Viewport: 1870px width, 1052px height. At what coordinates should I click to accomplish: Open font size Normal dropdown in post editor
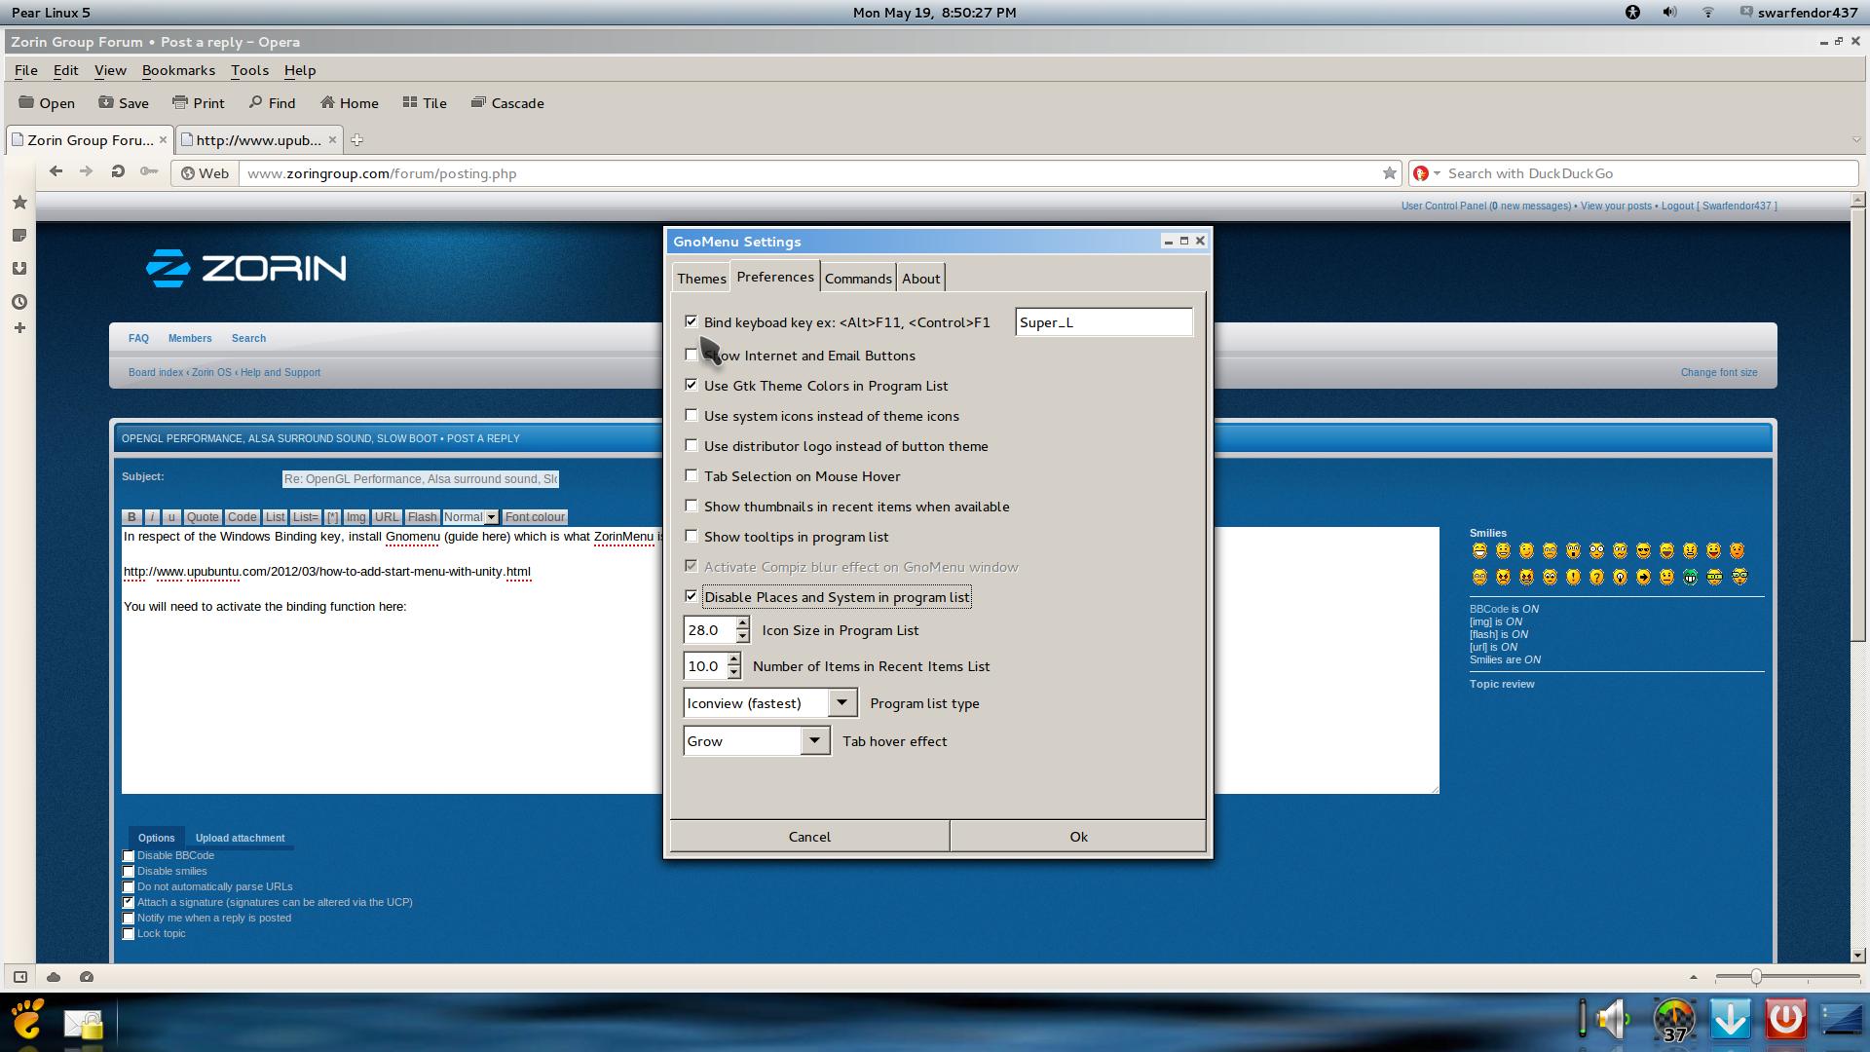tap(470, 517)
